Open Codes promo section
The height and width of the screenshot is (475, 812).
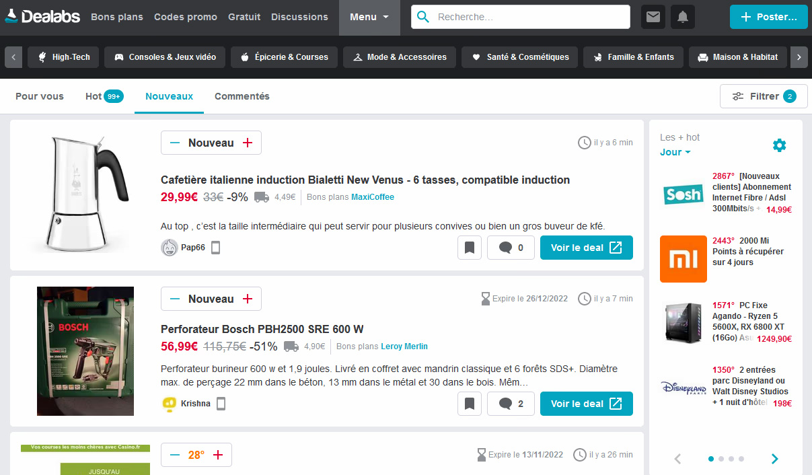click(186, 17)
